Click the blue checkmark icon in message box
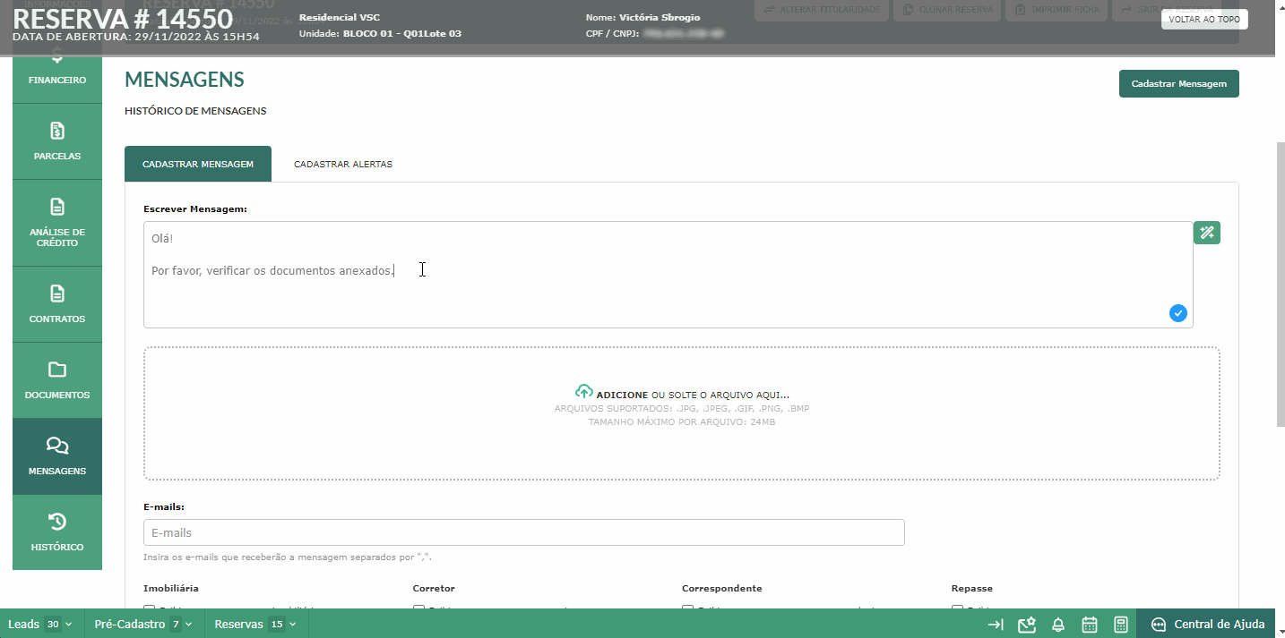Viewport: 1285px width, 638px height. [1178, 313]
